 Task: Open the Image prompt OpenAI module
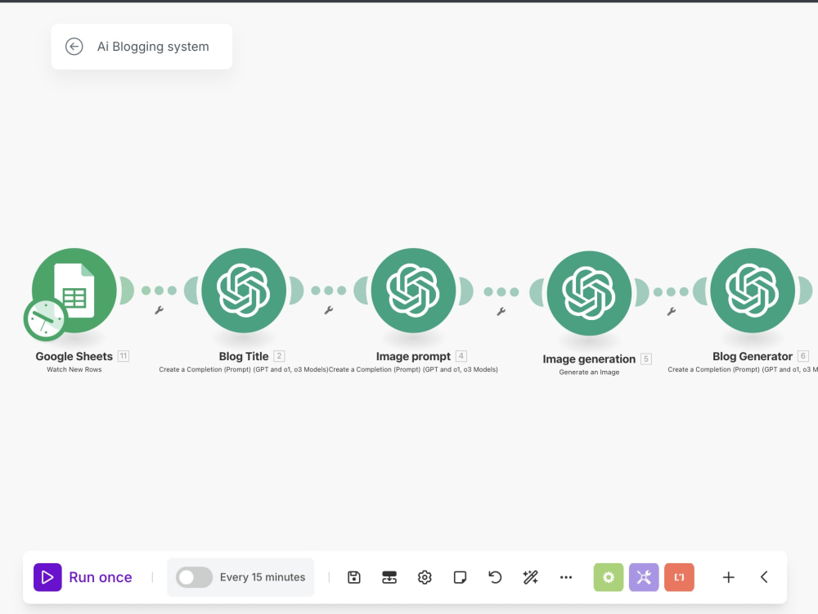coord(413,291)
